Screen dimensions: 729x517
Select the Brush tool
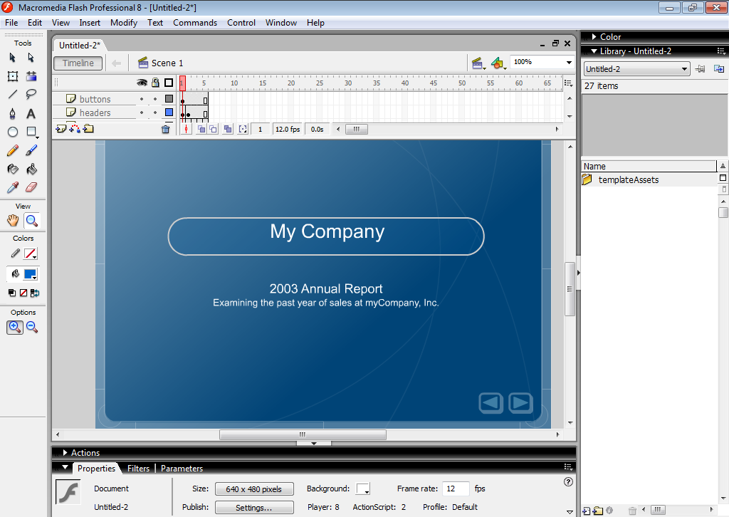click(31, 151)
